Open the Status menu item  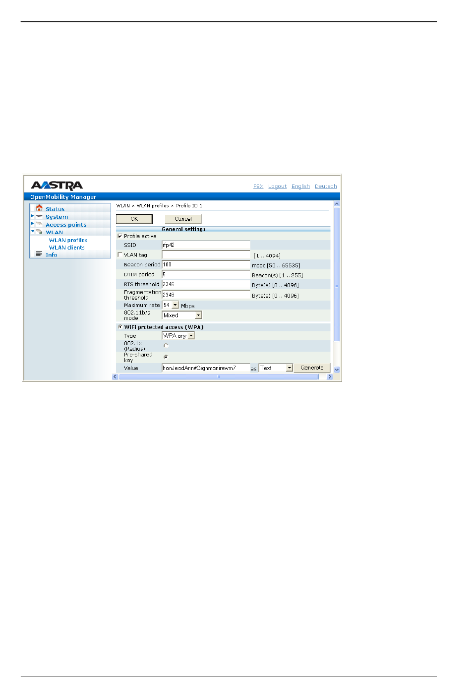click(55, 209)
